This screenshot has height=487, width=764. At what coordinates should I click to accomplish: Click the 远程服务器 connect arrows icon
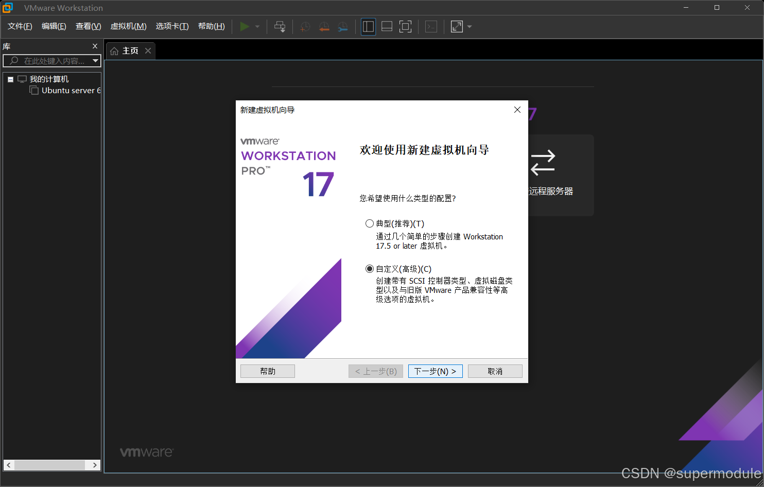[543, 163]
